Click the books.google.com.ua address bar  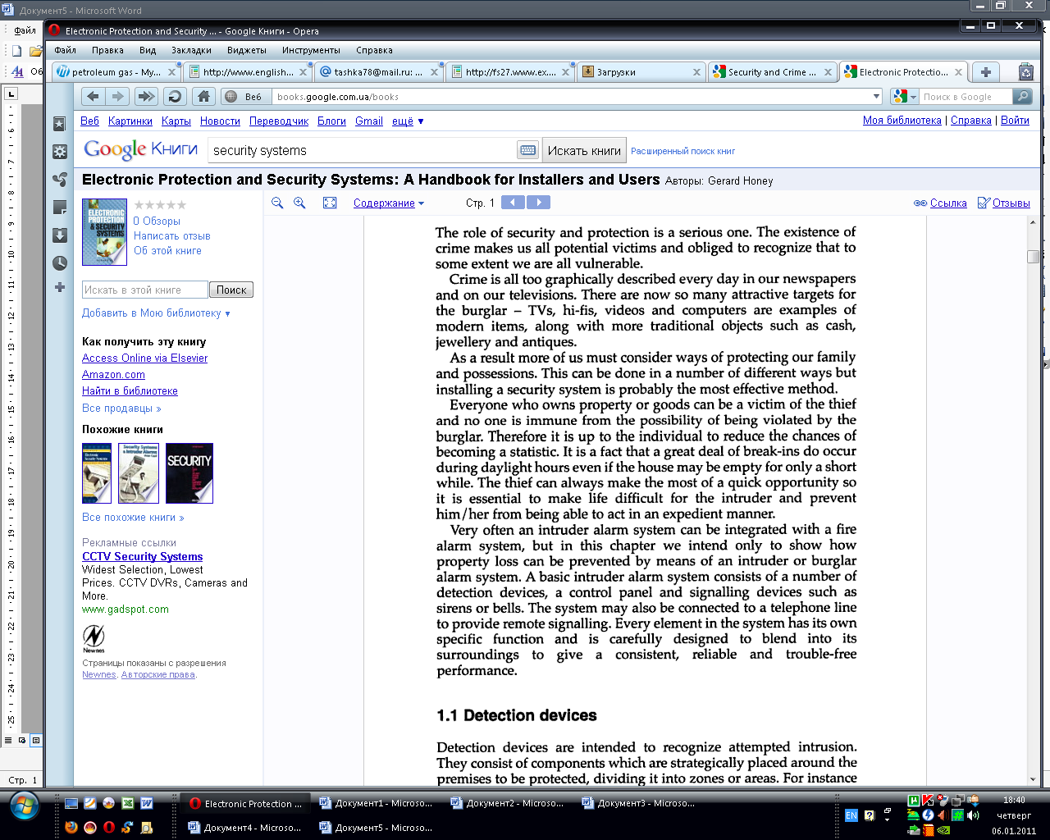(x=572, y=97)
